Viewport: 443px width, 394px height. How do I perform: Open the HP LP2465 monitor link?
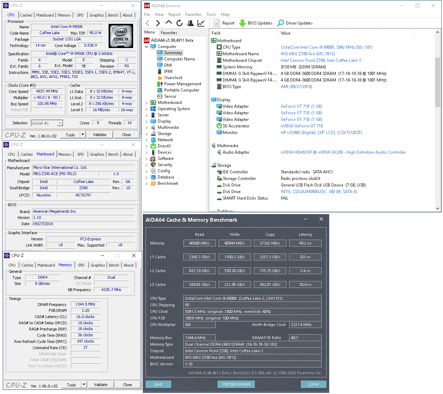click(321, 133)
